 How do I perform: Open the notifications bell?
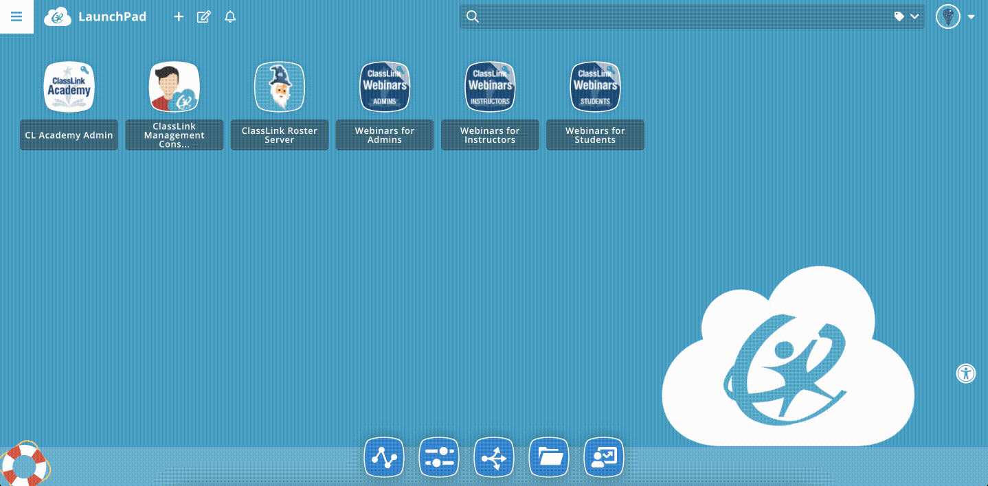pos(230,16)
